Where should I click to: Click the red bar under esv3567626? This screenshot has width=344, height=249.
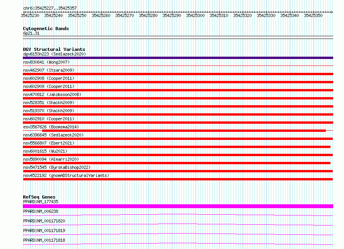click(x=184, y=131)
